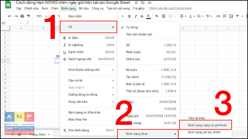248x139 pixels.
Task: Open Định dạng có điều kiện
Action: [89, 112]
